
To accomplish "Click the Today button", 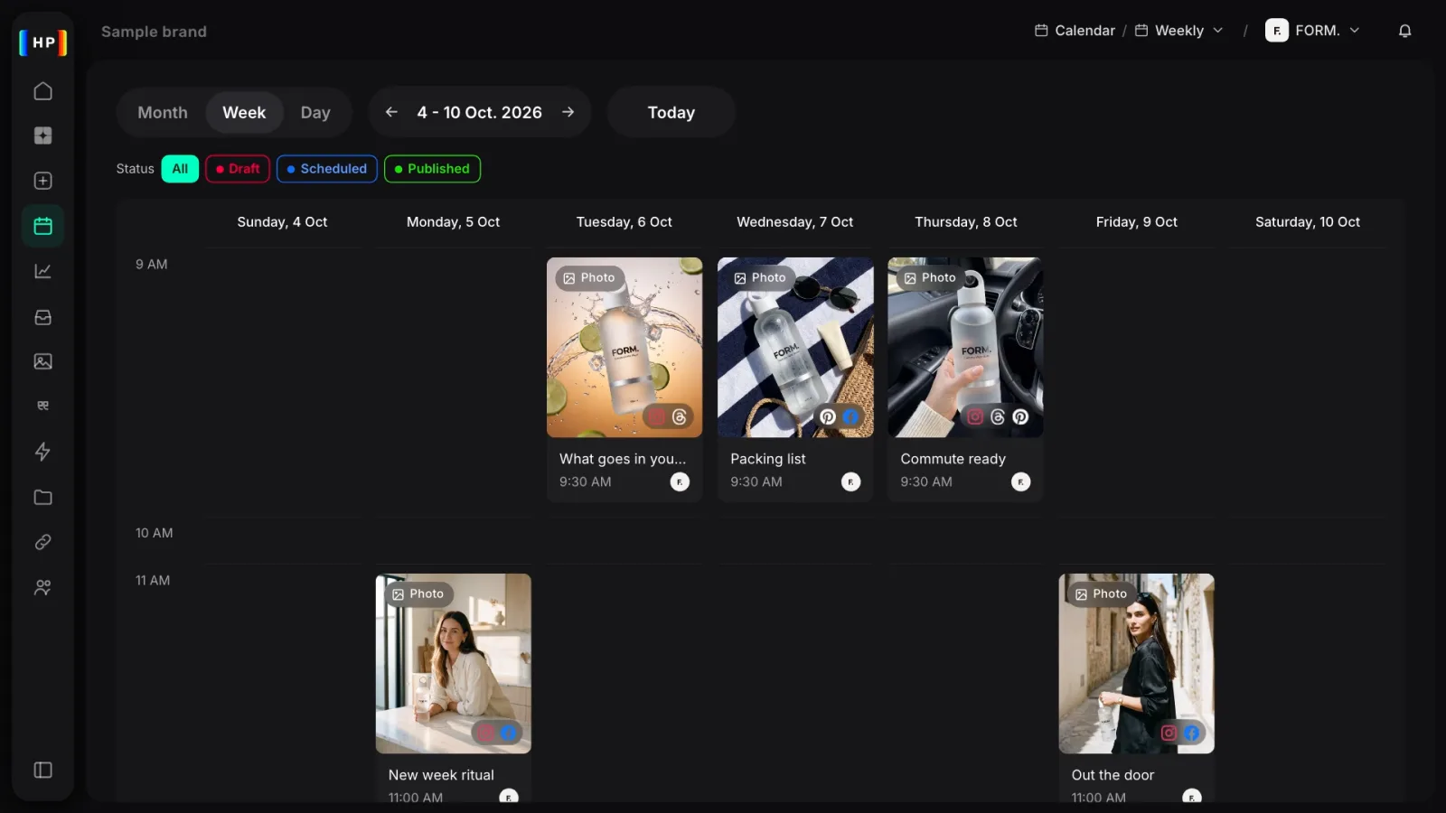I will pyautogui.click(x=671, y=112).
